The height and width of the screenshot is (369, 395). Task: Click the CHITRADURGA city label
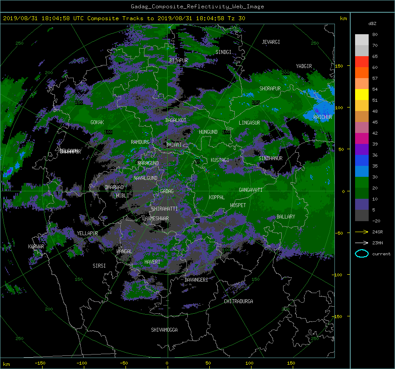coord(238,301)
